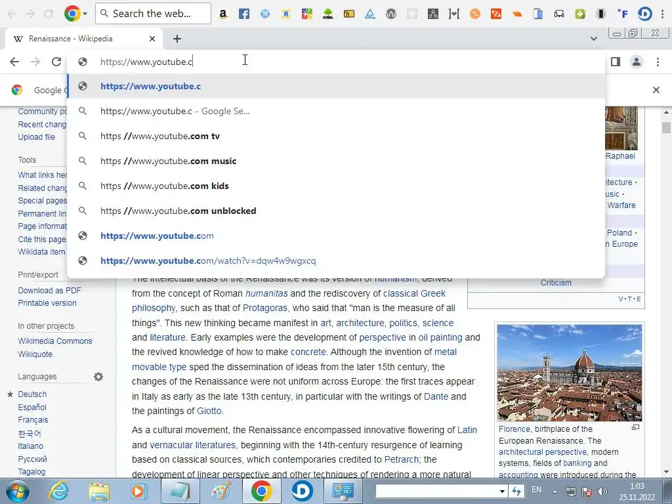Open the Amazon shortcut in top toolbar
The image size is (672, 504).
(x=223, y=14)
